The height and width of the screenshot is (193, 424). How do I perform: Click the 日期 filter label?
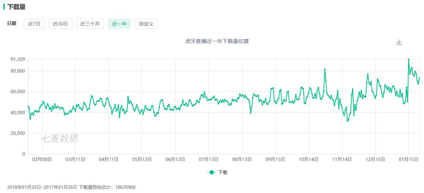coord(12,24)
